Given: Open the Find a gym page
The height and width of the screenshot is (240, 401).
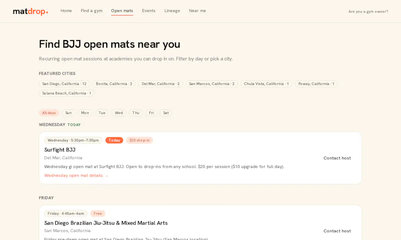Looking at the screenshot, I should coord(92,11).
